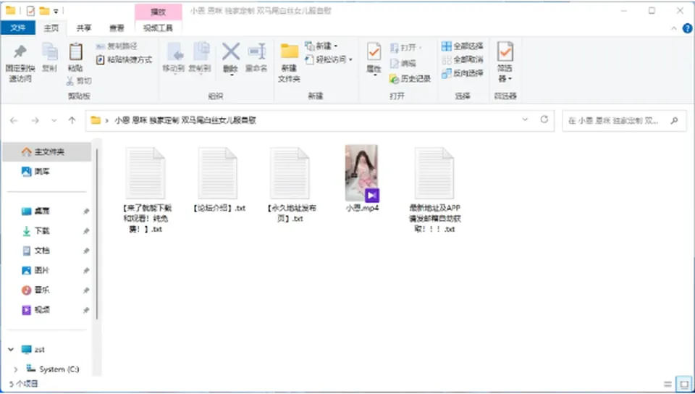The height and width of the screenshot is (394, 695).
Task: Click 全部选择 to select all files
Action: (463, 46)
